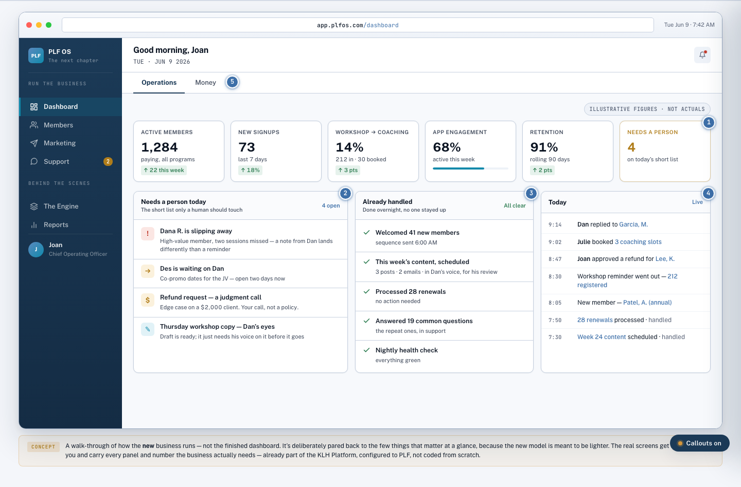Screen dimensions: 741x487
Task: Open the notifications bell
Action: [x=702, y=55]
